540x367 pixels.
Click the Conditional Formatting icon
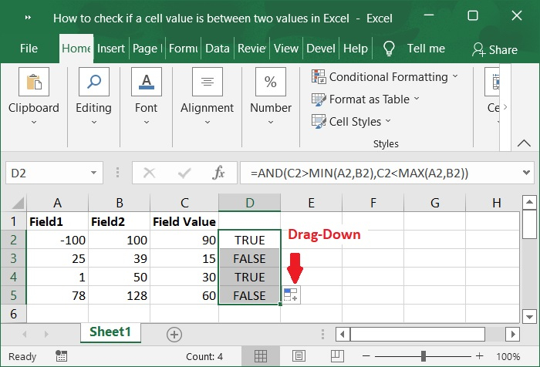pyautogui.click(x=319, y=76)
